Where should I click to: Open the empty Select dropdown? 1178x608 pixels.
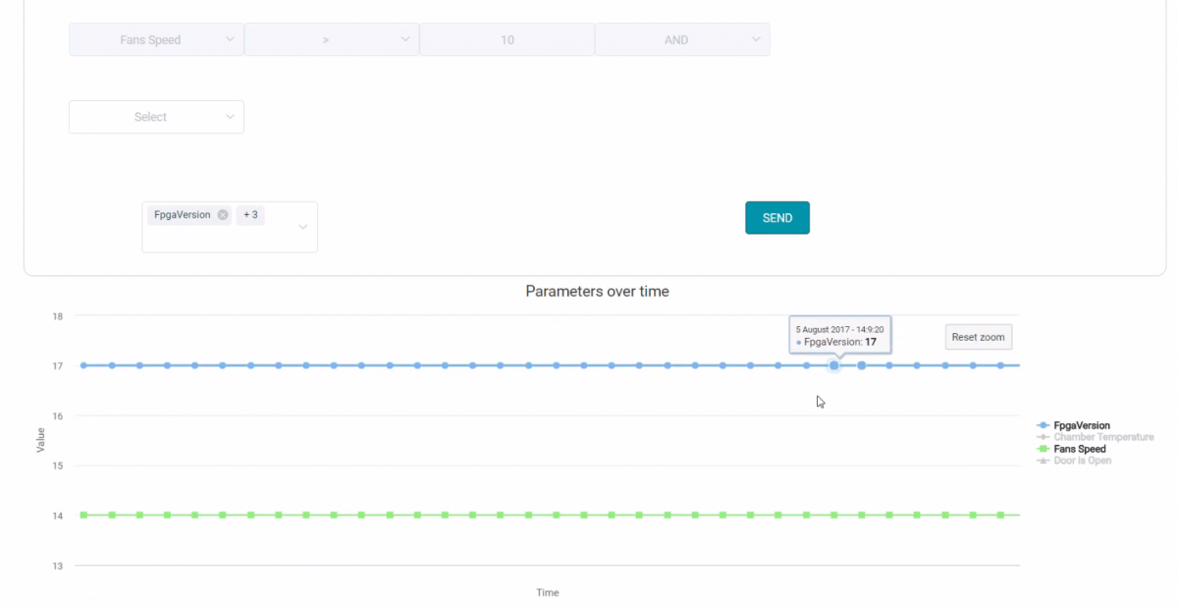click(155, 117)
